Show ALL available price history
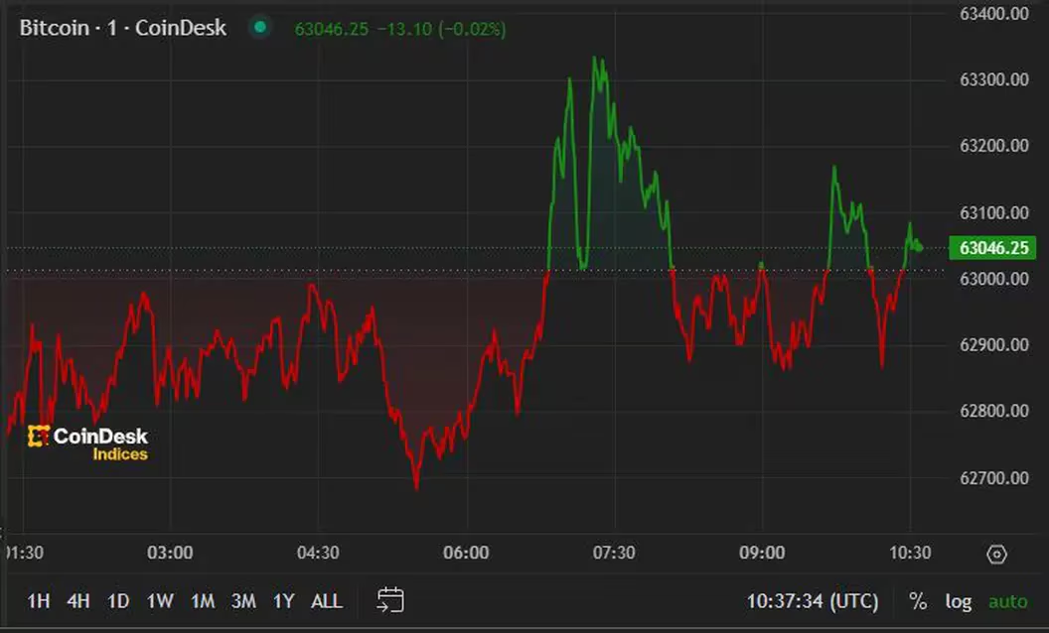This screenshot has width=1049, height=633. point(327,601)
